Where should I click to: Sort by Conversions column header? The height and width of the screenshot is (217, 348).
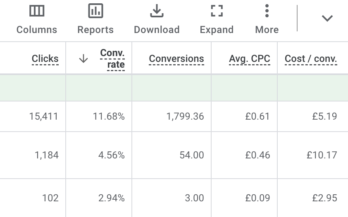[x=176, y=59]
